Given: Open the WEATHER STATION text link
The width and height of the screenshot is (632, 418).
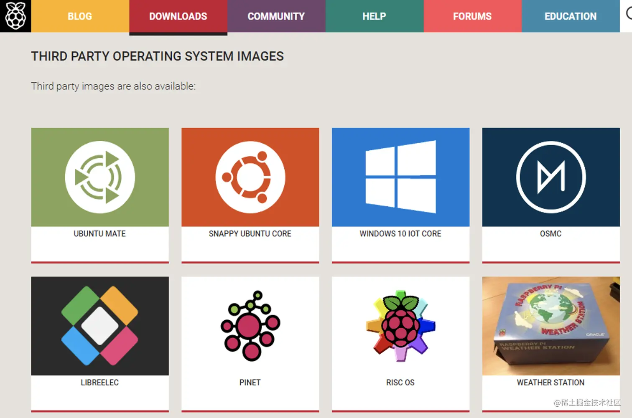Looking at the screenshot, I should [551, 383].
